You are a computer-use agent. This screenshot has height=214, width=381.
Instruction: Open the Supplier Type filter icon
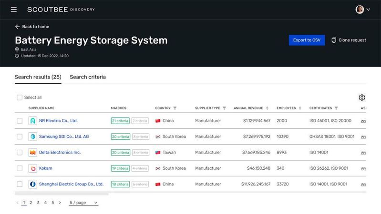coord(224,108)
